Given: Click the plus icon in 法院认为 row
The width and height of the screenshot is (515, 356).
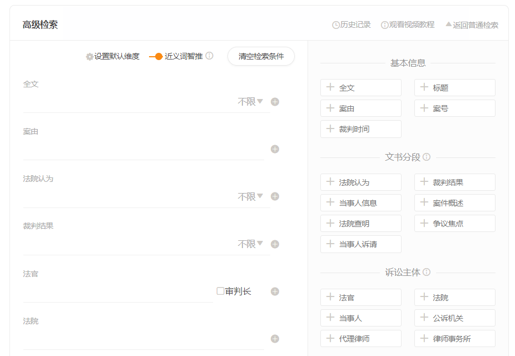Looking at the screenshot, I should pos(275,196).
